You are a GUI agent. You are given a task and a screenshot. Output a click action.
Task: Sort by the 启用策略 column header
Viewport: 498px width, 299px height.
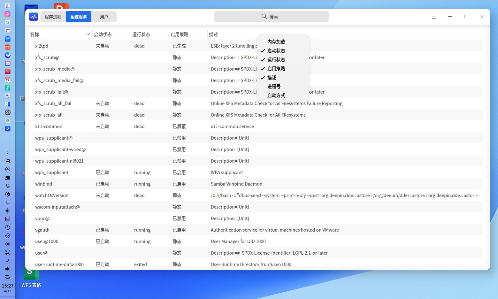coord(188,34)
